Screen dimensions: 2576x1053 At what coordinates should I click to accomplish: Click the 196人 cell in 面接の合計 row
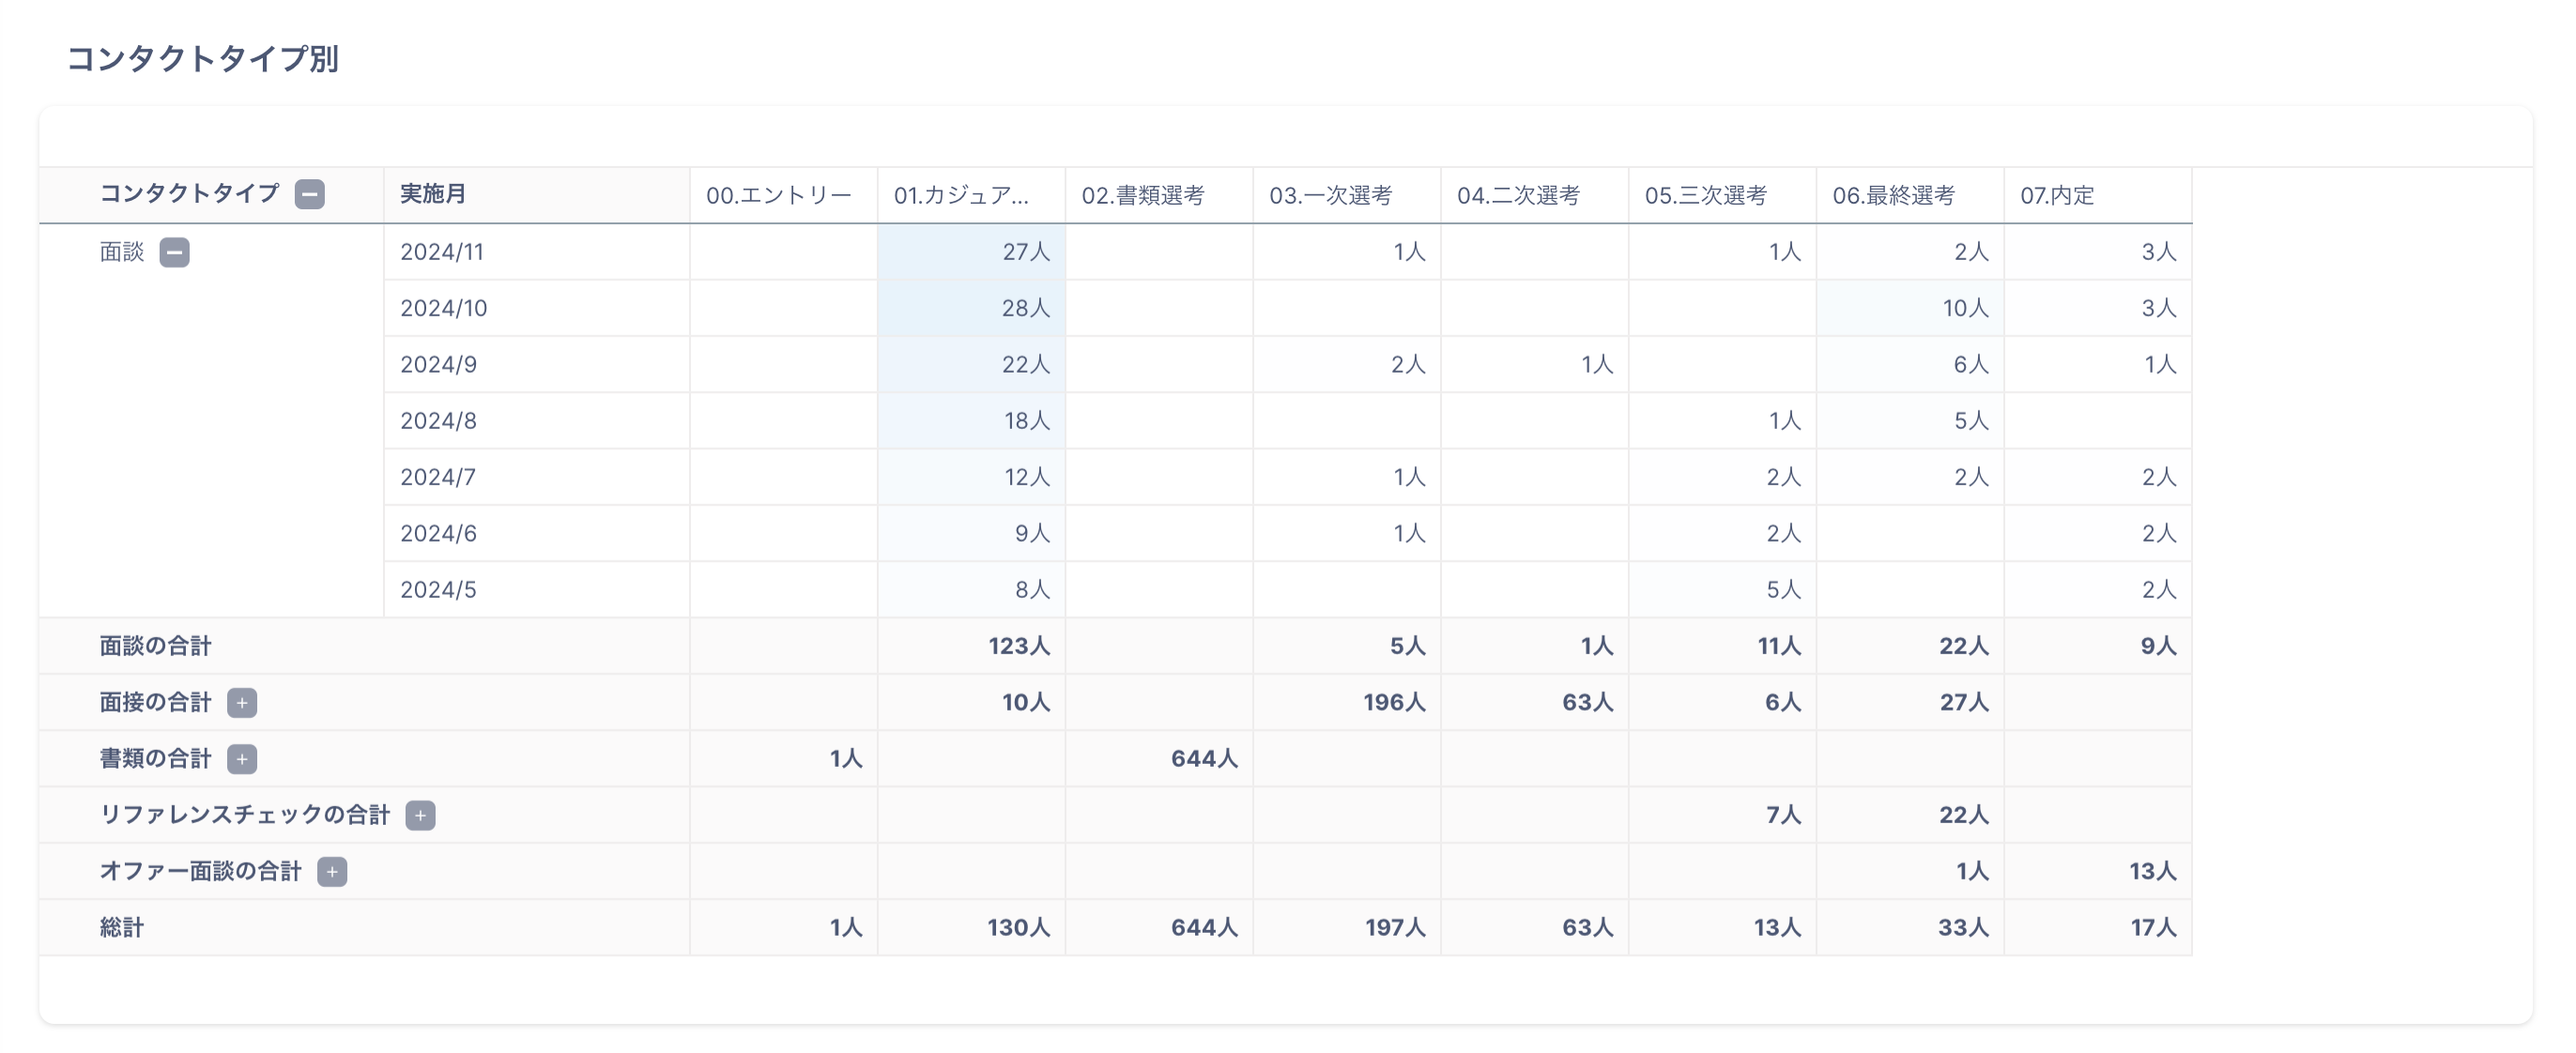(x=1393, y=703)
